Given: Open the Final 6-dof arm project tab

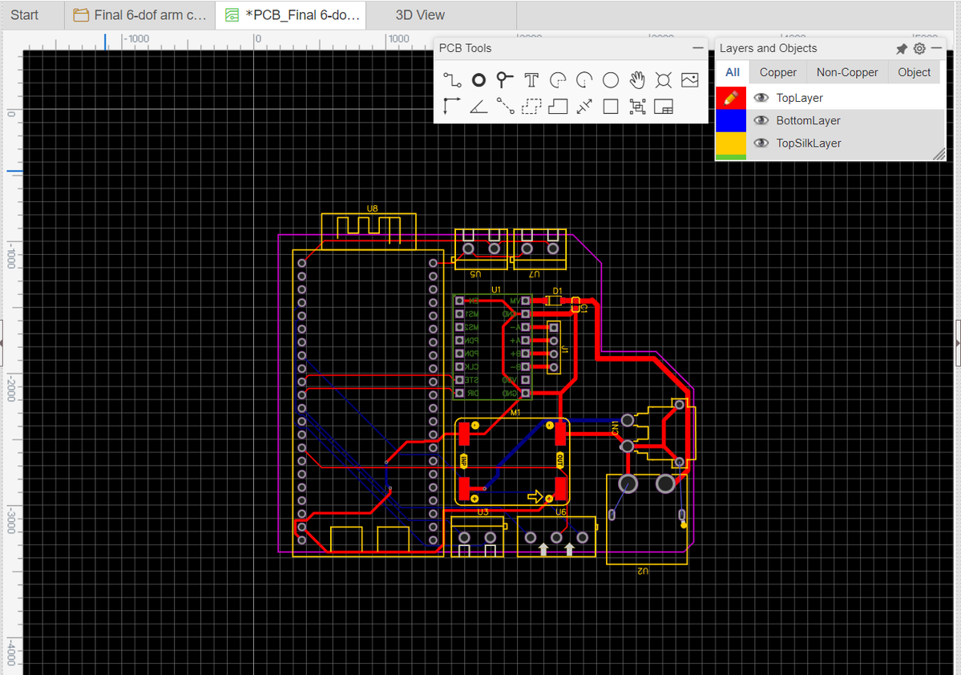Looking at the screenshot, I should tap(139, 14).
